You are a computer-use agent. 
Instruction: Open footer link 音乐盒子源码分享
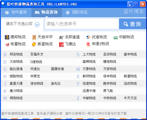tap(50, 114)
